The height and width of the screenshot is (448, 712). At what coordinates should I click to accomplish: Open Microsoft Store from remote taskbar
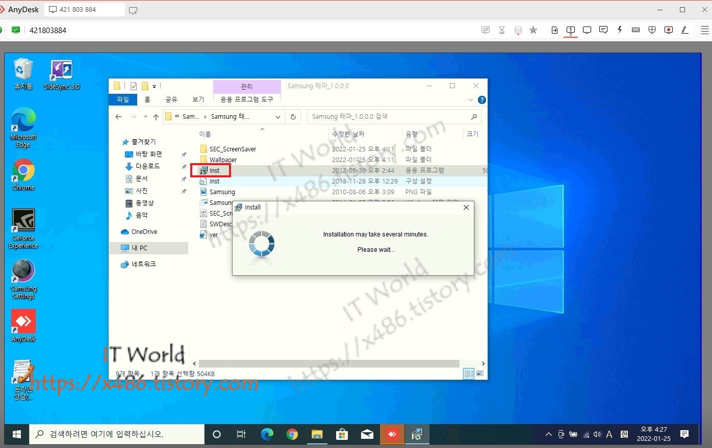click(342, 434)
